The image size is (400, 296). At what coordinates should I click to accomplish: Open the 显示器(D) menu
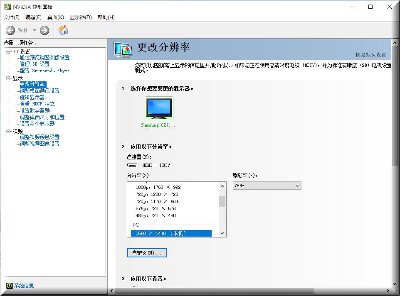coord(81,17)
